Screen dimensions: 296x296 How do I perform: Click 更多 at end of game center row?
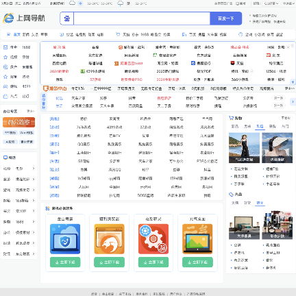pyautogui.click(x=290, y=88)
